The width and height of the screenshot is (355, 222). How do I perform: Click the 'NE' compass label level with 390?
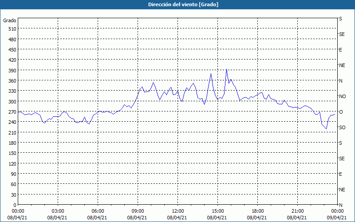342,65
